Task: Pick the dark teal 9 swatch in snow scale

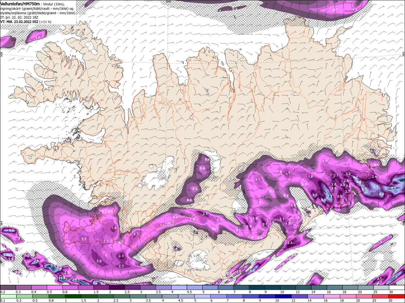Action: tap(272, 288)
